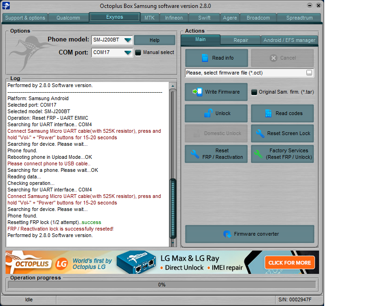Click the Reset Screen Lock button

[x=282, y=133]
